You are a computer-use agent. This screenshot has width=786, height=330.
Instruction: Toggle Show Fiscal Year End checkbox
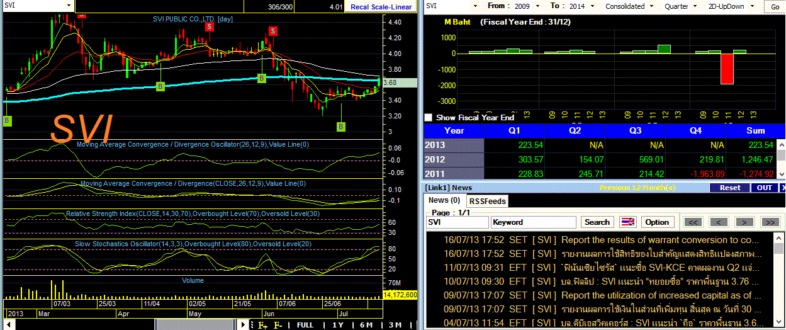coord(429,118)
